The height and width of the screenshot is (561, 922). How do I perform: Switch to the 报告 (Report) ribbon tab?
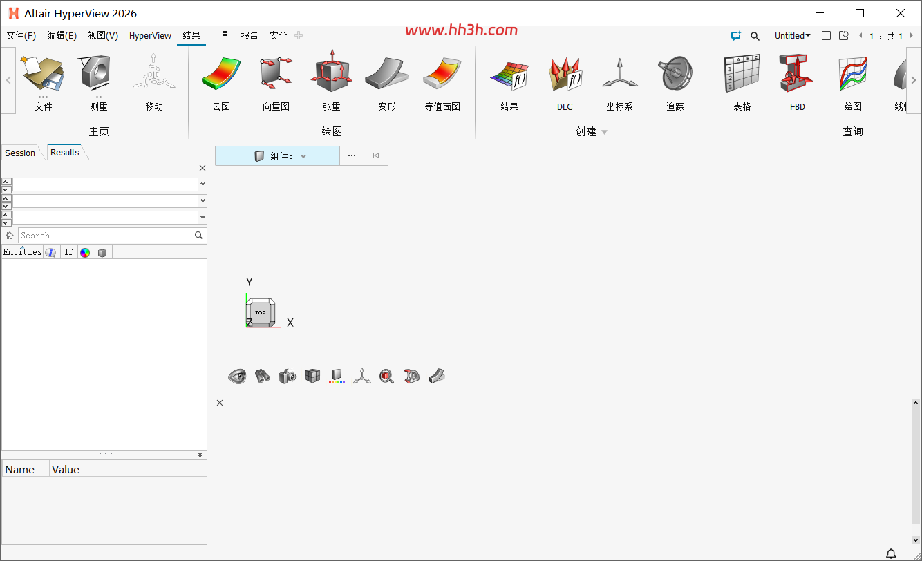[x=250, y=36]
